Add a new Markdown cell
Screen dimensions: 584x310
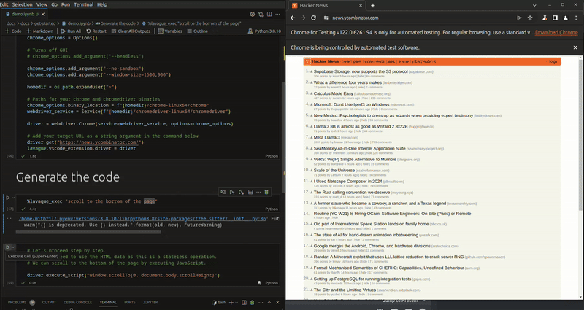pos(39,31)
